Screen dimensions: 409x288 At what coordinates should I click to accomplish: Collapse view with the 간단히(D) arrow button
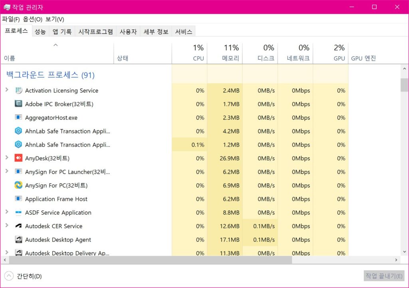point(9,276)
